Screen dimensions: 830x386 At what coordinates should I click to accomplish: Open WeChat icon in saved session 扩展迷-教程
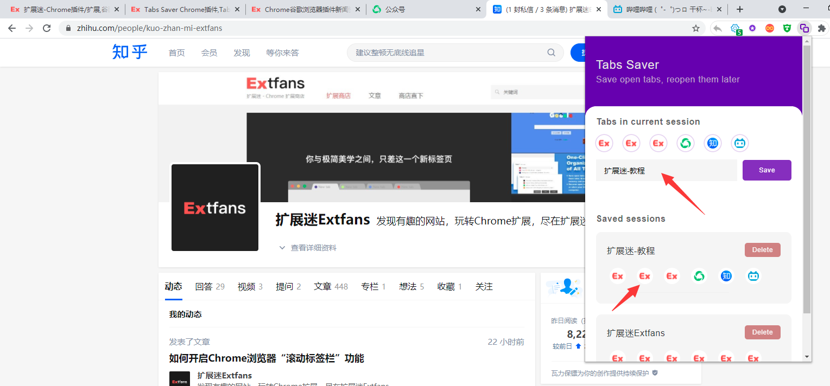coord(699,276)
